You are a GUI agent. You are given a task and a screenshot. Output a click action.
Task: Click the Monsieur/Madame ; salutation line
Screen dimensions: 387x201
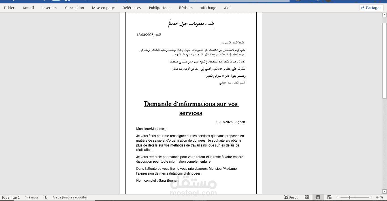pyautogui.click(x=151, y=129)
